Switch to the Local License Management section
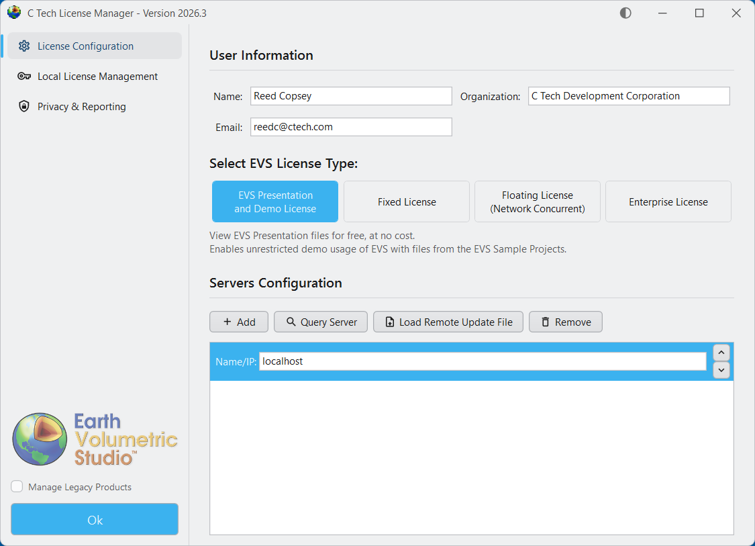 97,76
